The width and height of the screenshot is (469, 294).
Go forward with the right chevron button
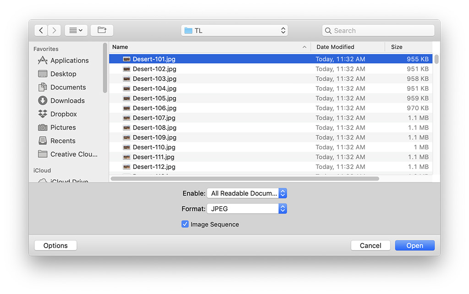tap(54, 30)
